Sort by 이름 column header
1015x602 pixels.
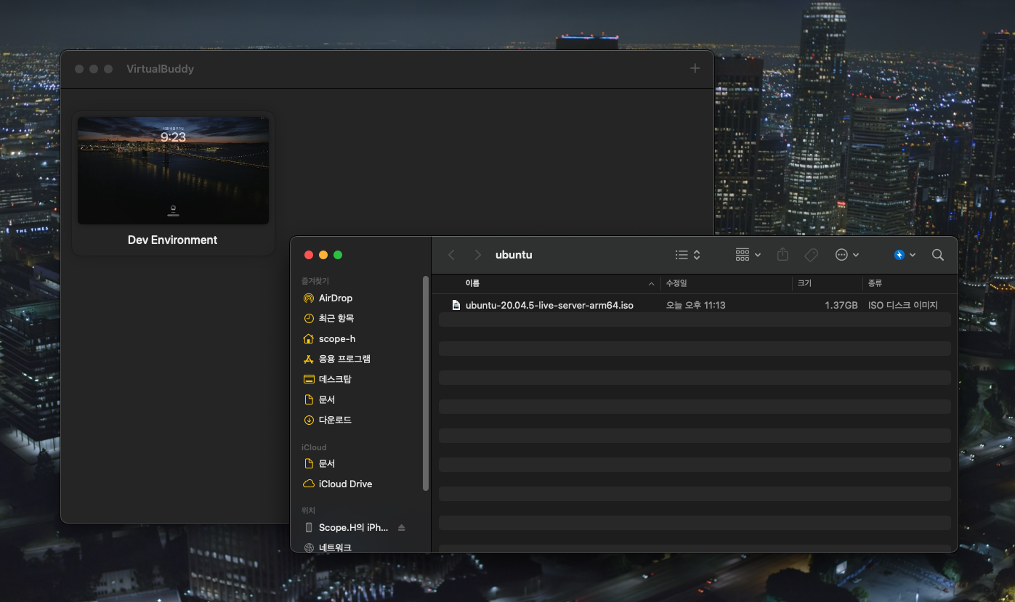pyautogui.click(x=472, y=283)
